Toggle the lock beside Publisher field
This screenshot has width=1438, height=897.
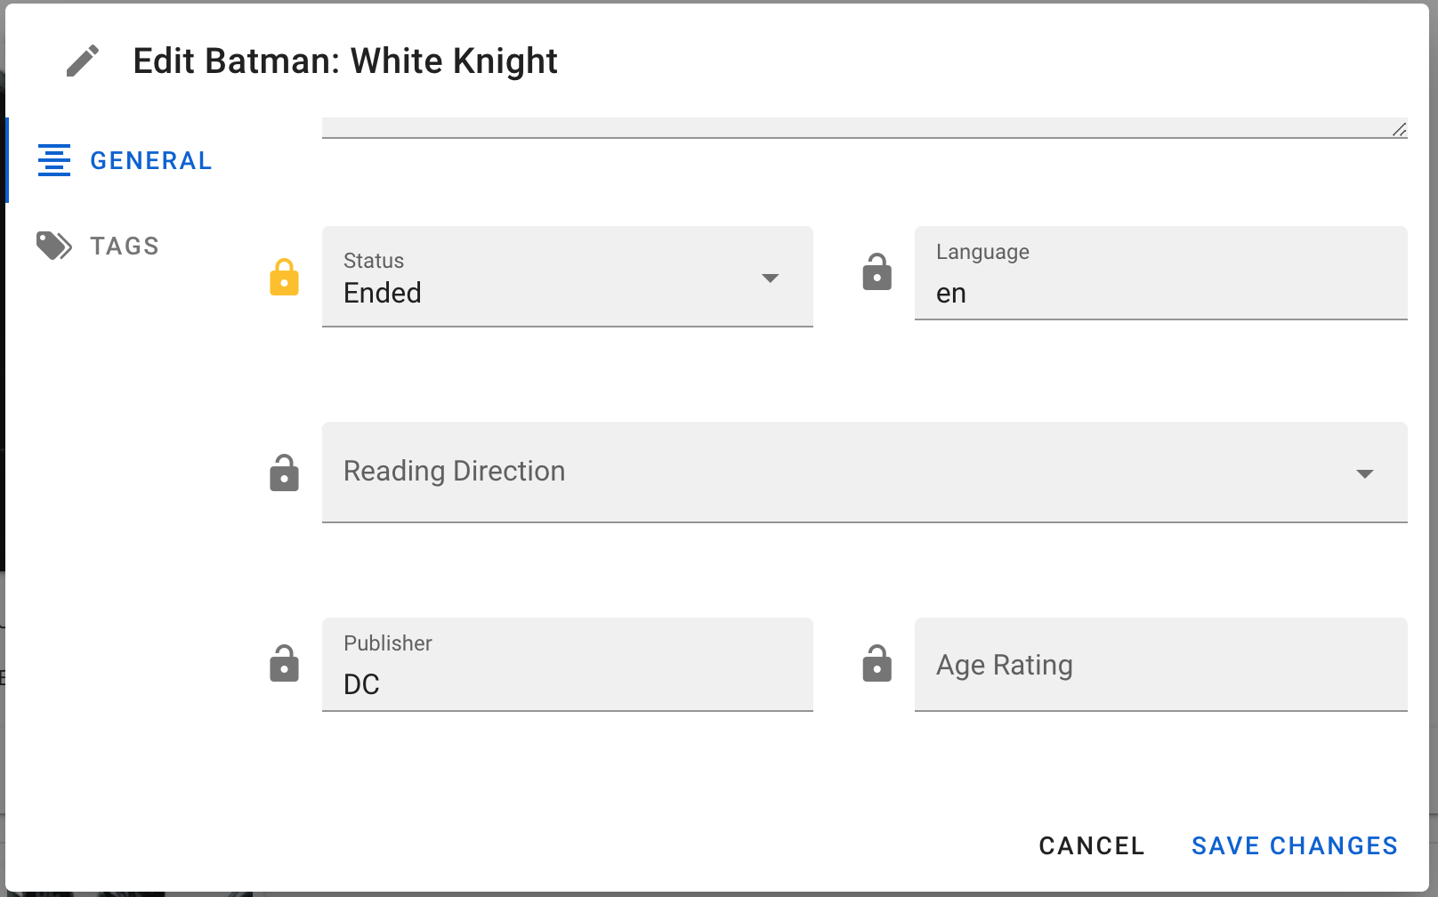pos(285,664)
